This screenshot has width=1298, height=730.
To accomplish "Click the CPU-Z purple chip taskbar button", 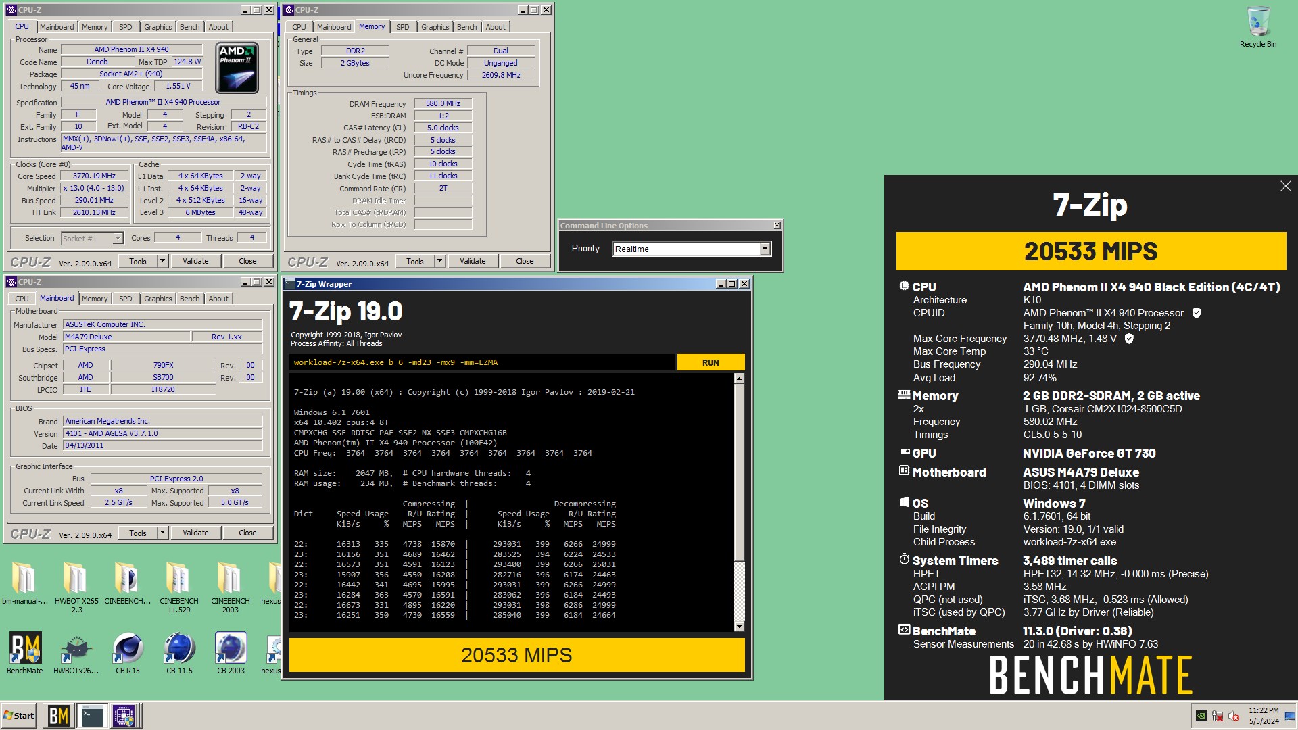I will (x=124, y=716).
